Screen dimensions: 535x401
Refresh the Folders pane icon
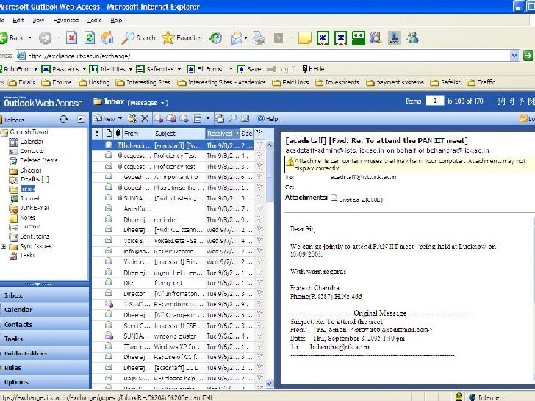click(x=64, y=119)
